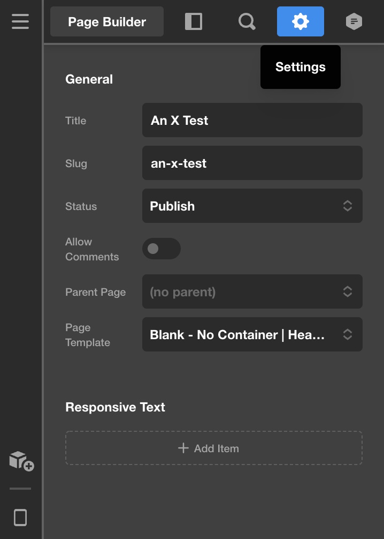Click the Status dropdown arrows
The width and height of the screenshot is (384, 539).
348,206
